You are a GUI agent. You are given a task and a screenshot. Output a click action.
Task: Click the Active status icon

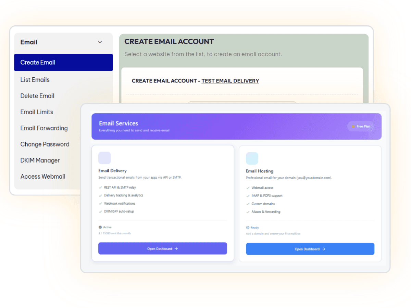pos(100,227)
